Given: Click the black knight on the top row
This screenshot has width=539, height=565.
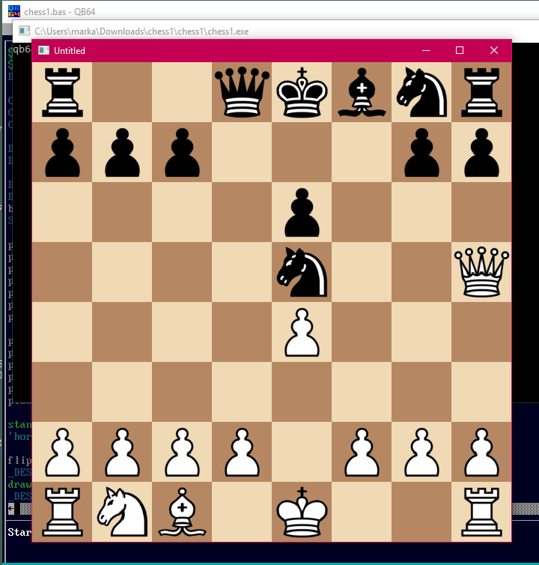Looking at the screenshot, I should pyautogui.click(x=421, y=92).
